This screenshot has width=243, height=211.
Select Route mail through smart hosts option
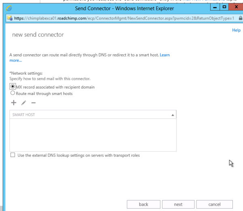pos(13,93)
